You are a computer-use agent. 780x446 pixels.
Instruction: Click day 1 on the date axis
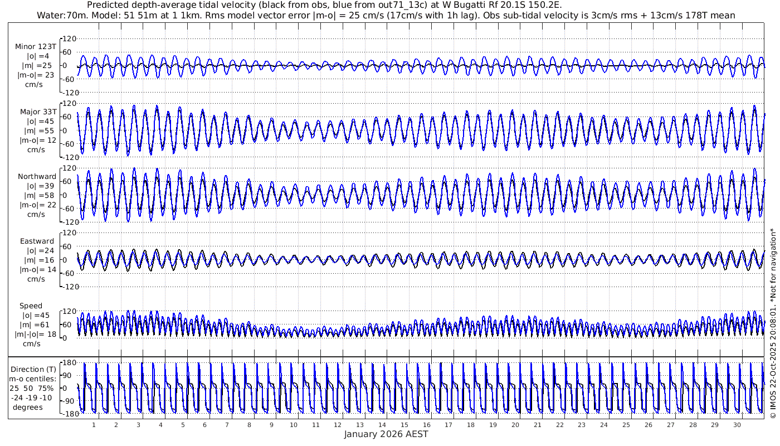[x=94, y=425]
